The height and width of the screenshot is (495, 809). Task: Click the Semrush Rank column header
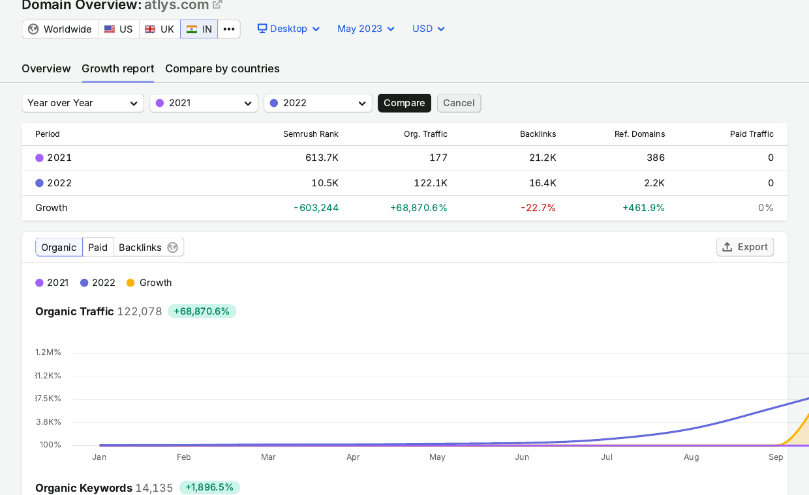pyautogui.click(x=311, y=134)
